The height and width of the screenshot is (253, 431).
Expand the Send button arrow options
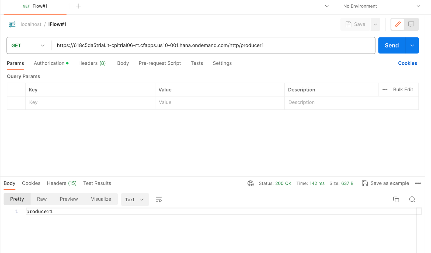point(412,46)
